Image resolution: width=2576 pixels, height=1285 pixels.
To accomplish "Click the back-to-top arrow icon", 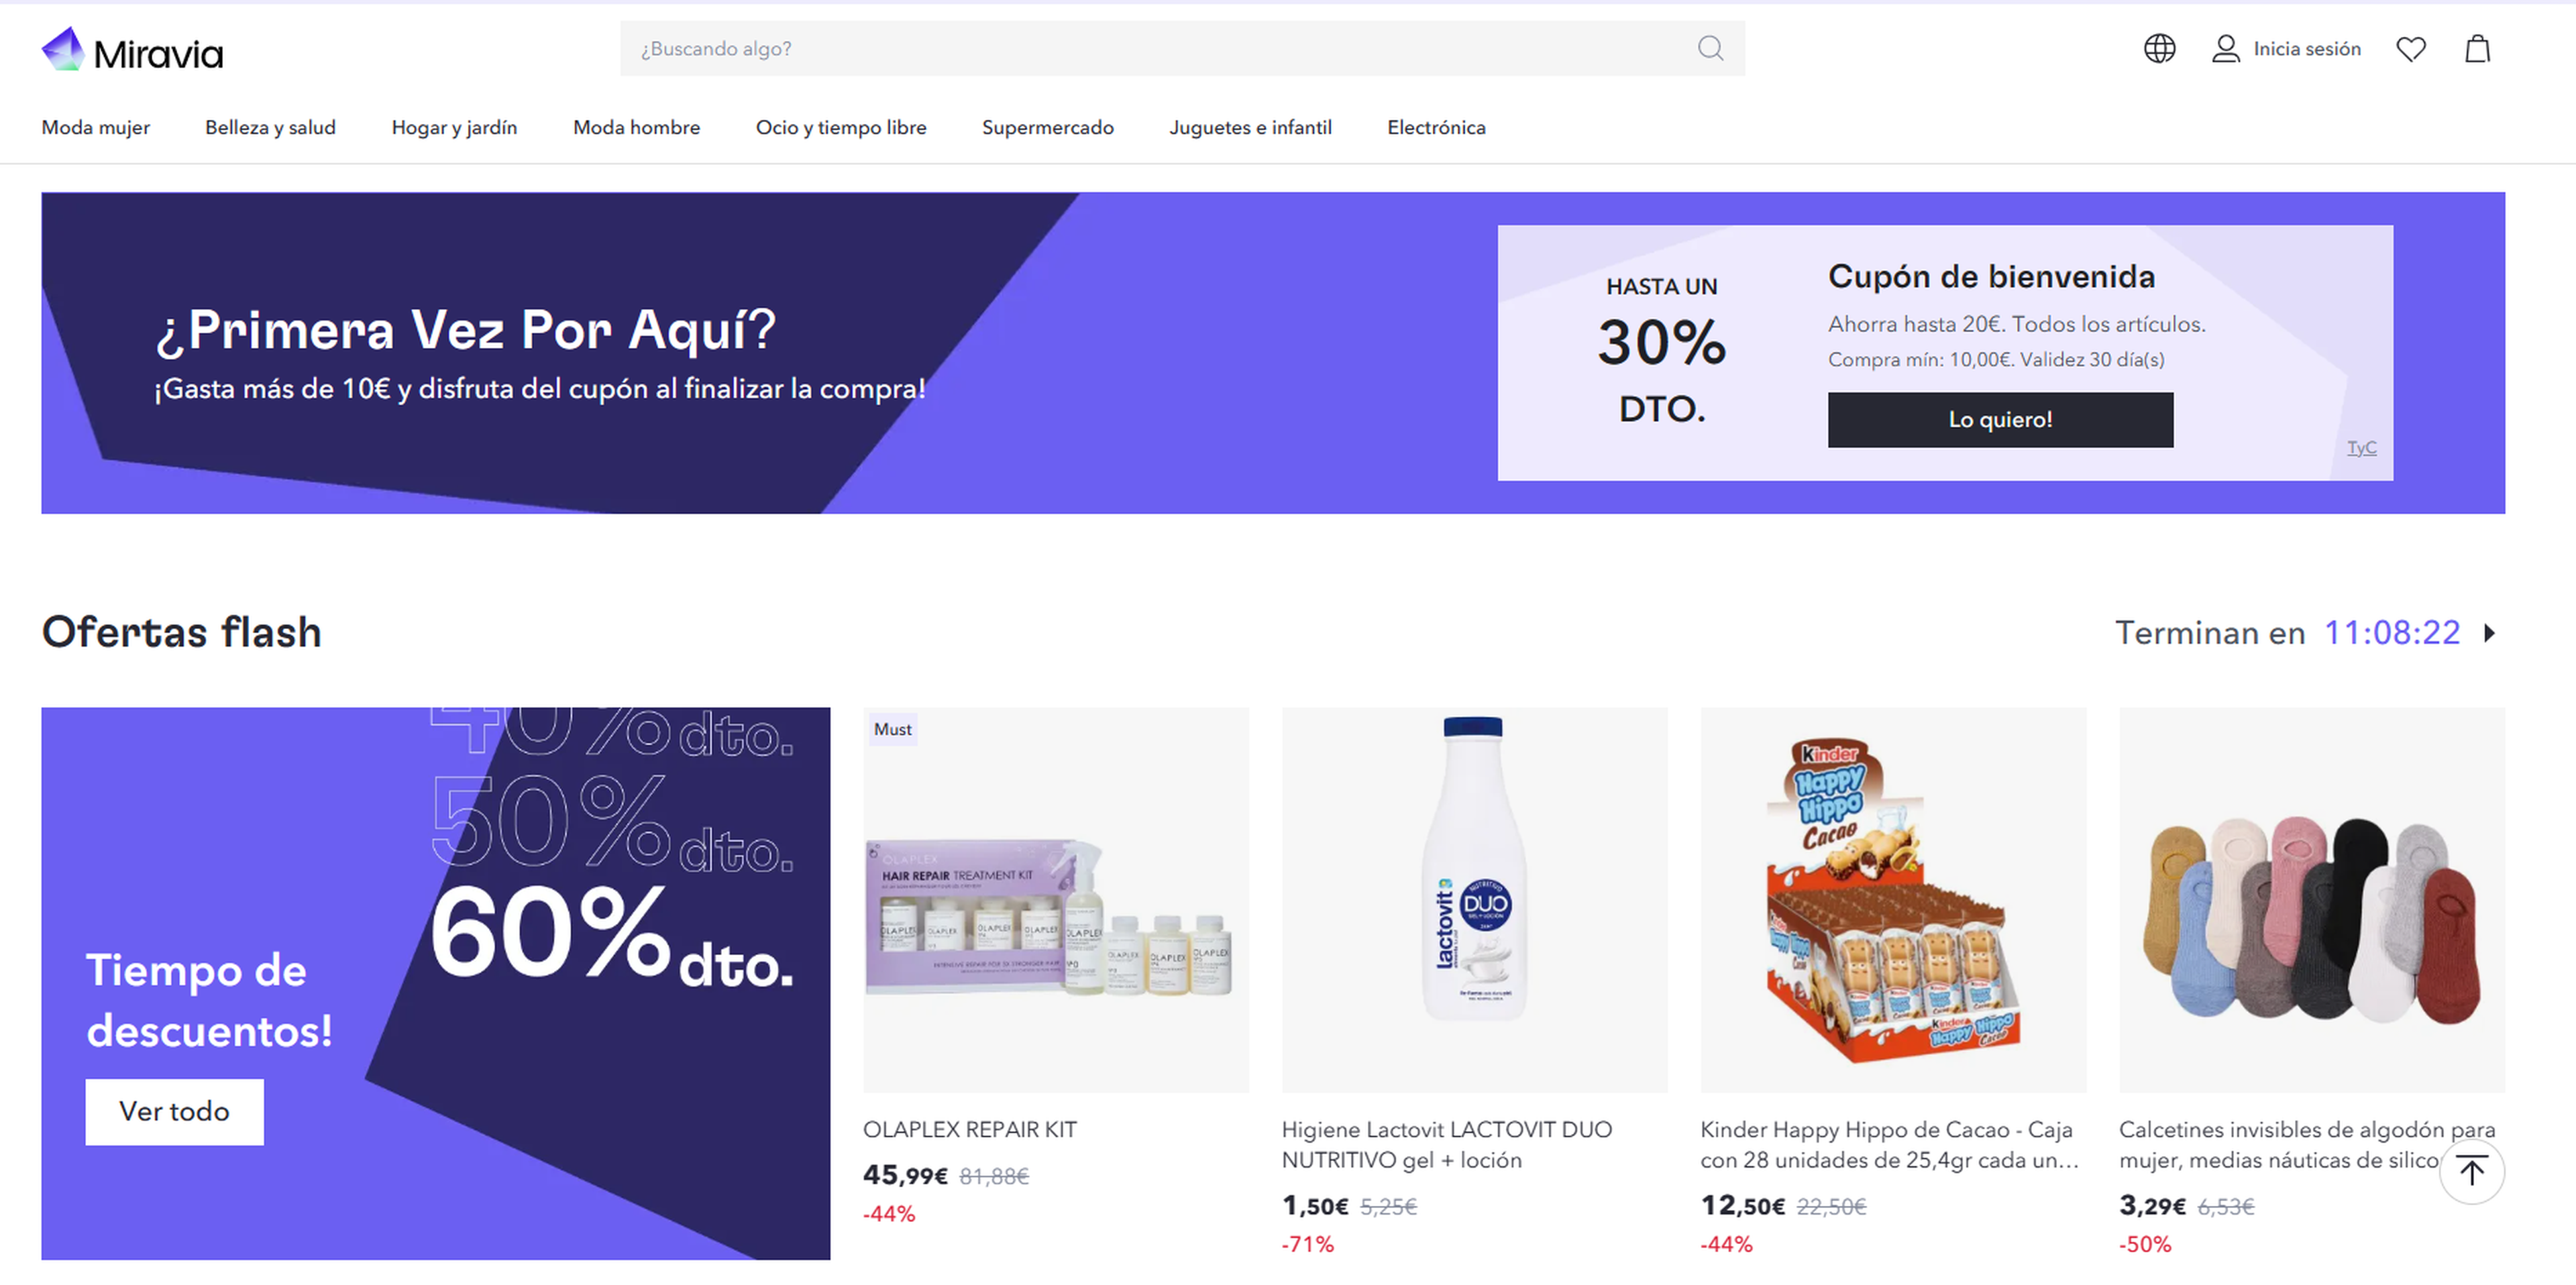I will click(2471, 1171).
